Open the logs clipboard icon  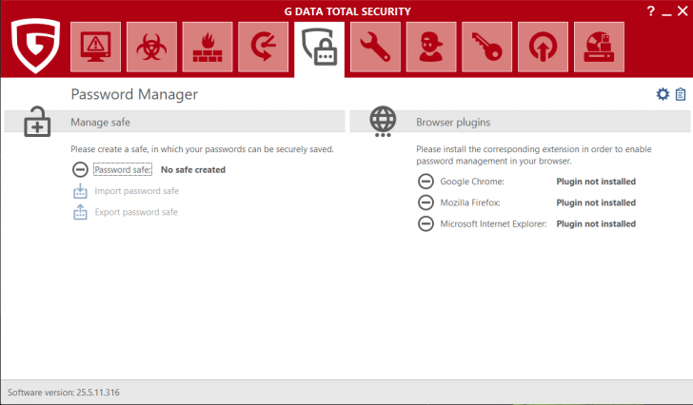pyautogui.click(x=681, y=94)
